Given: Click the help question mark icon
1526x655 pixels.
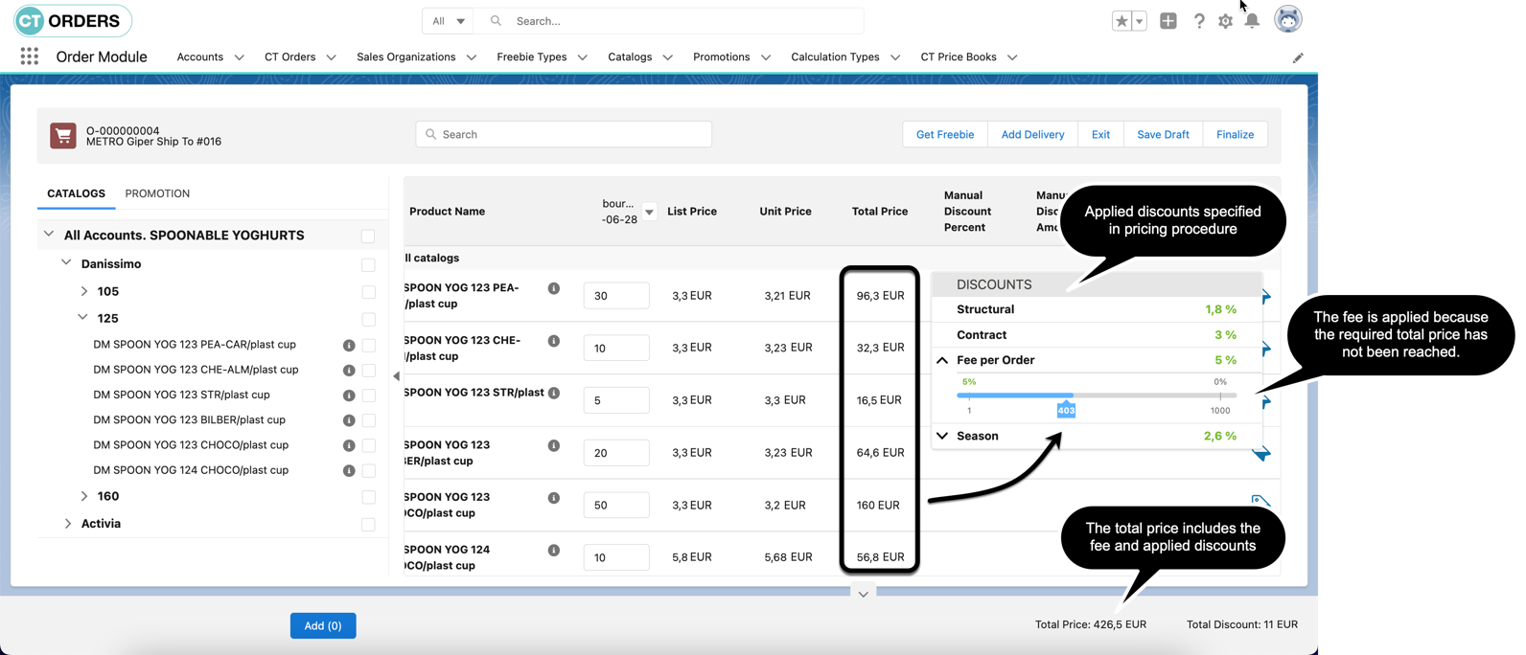Looking at the screenshot, I should 1199,21.
